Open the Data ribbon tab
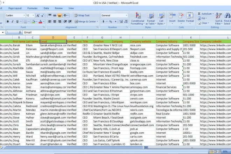The width and height of the screenshot is (231, 154). 46,8
